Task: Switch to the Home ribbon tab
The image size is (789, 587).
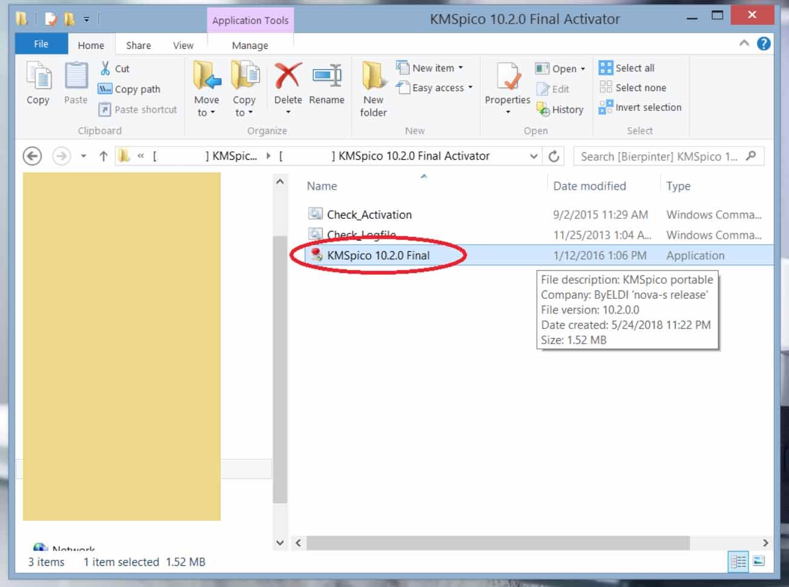Action: [91, 45]
